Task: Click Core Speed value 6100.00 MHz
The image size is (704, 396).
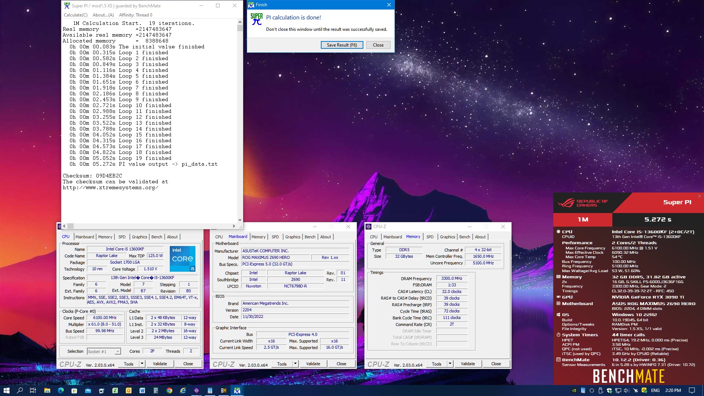Action: tap(104, 318)
